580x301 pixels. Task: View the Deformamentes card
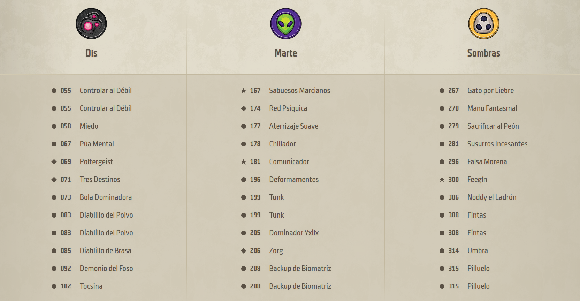pos(294,179)
